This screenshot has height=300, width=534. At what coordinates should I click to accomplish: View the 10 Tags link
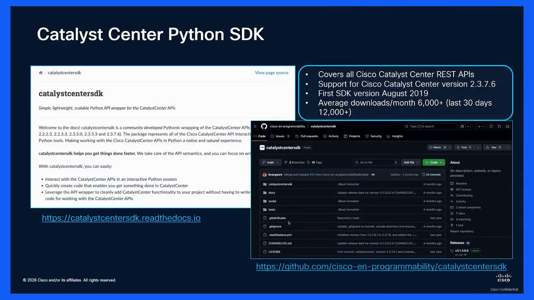click(314, 162)
